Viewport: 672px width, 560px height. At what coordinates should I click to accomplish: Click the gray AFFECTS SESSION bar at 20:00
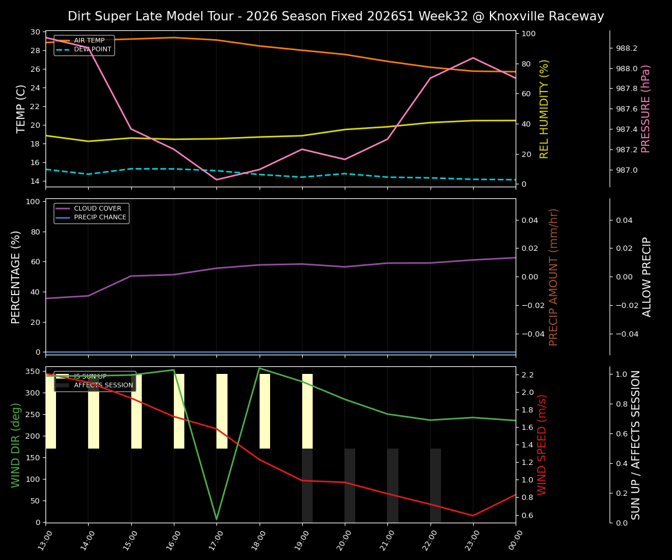point(350,485)
